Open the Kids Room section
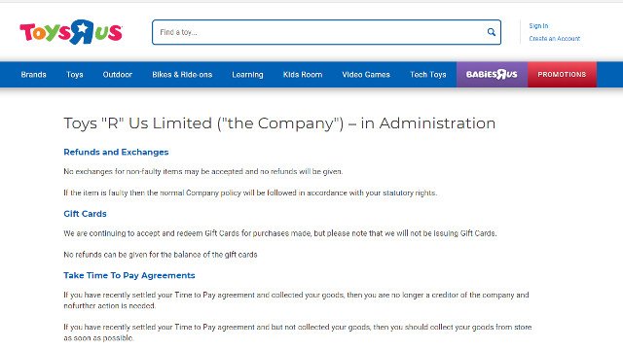This screenshot has width=623, height=350. coord(303,75)
